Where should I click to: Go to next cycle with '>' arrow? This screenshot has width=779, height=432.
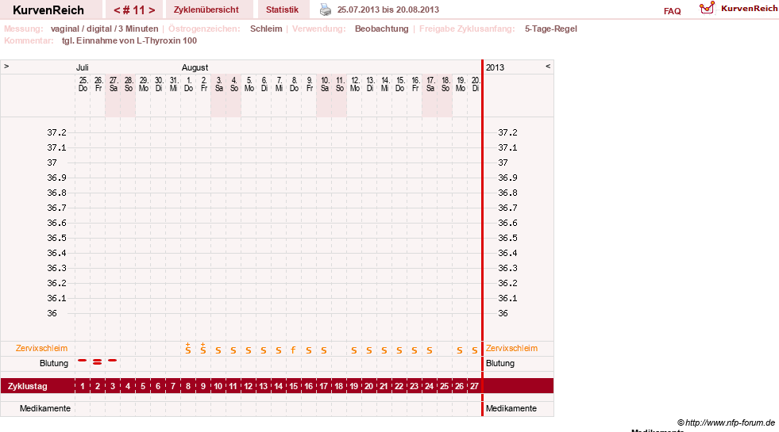[152, 10]
